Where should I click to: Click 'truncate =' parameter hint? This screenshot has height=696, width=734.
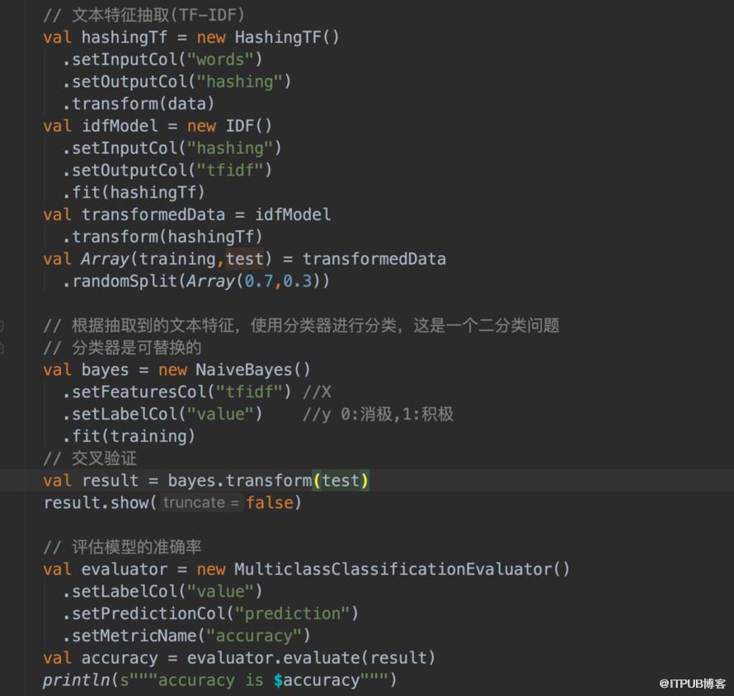coord(201,503)
